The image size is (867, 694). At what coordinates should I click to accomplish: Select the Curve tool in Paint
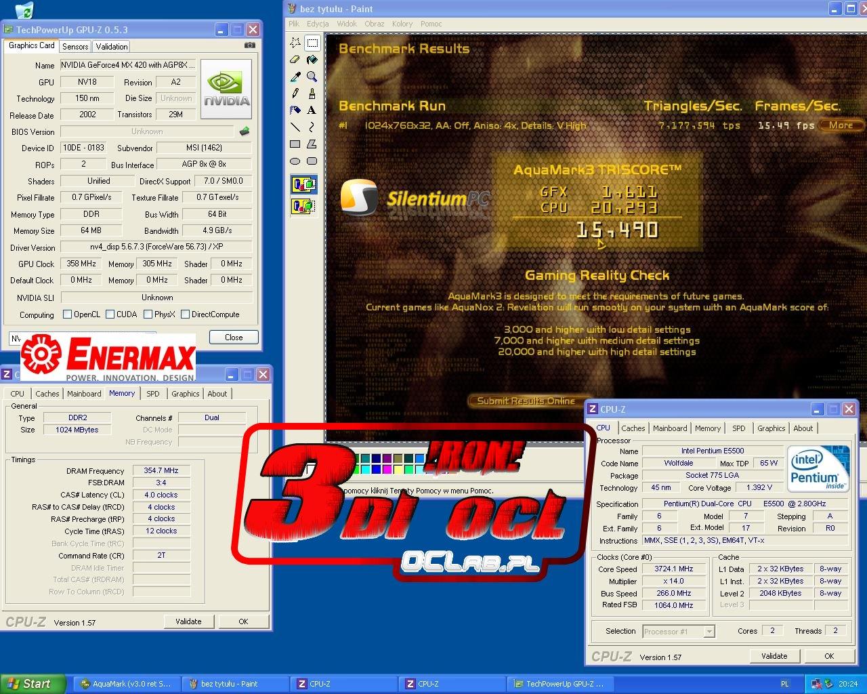[x=312, y=127]
